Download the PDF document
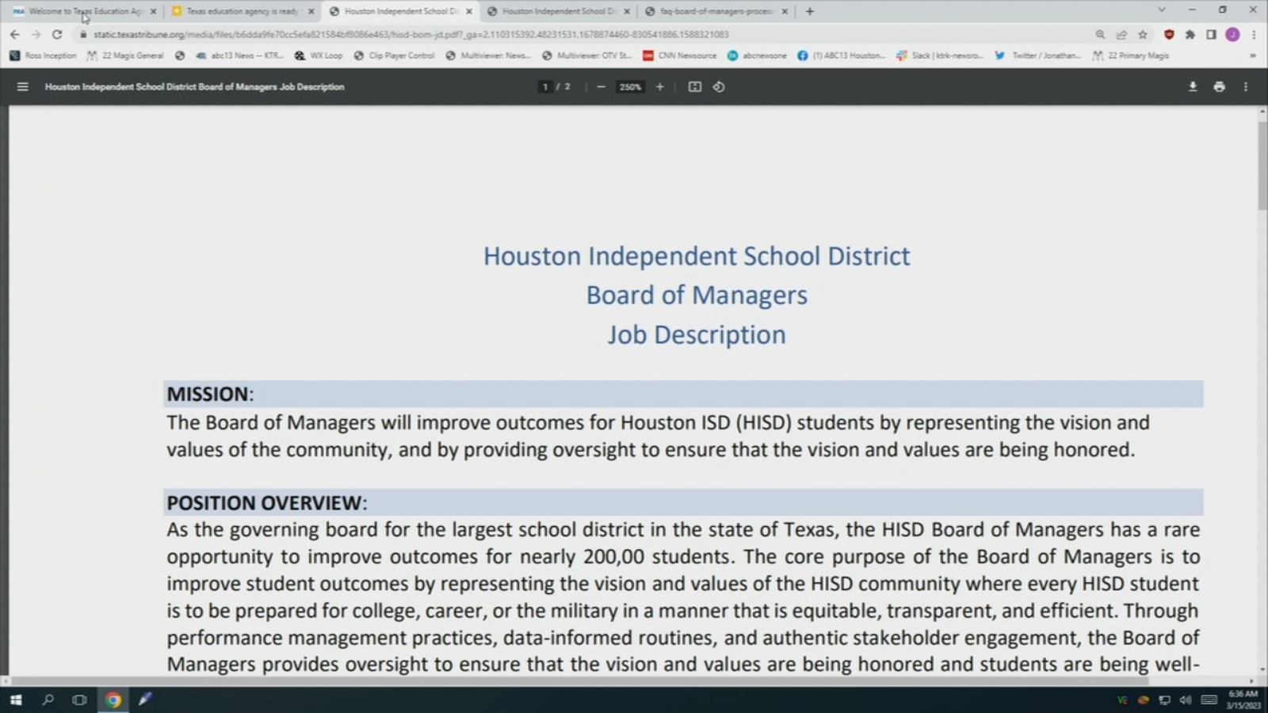This screenshot has height=713, width=1268. [1193, 87]
